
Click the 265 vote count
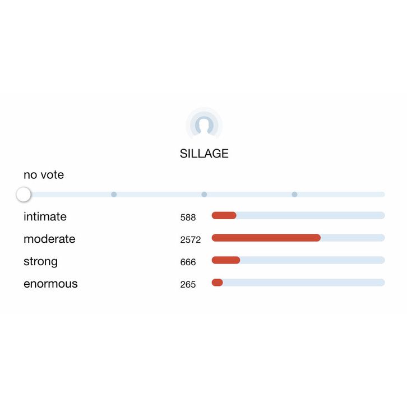188,285
